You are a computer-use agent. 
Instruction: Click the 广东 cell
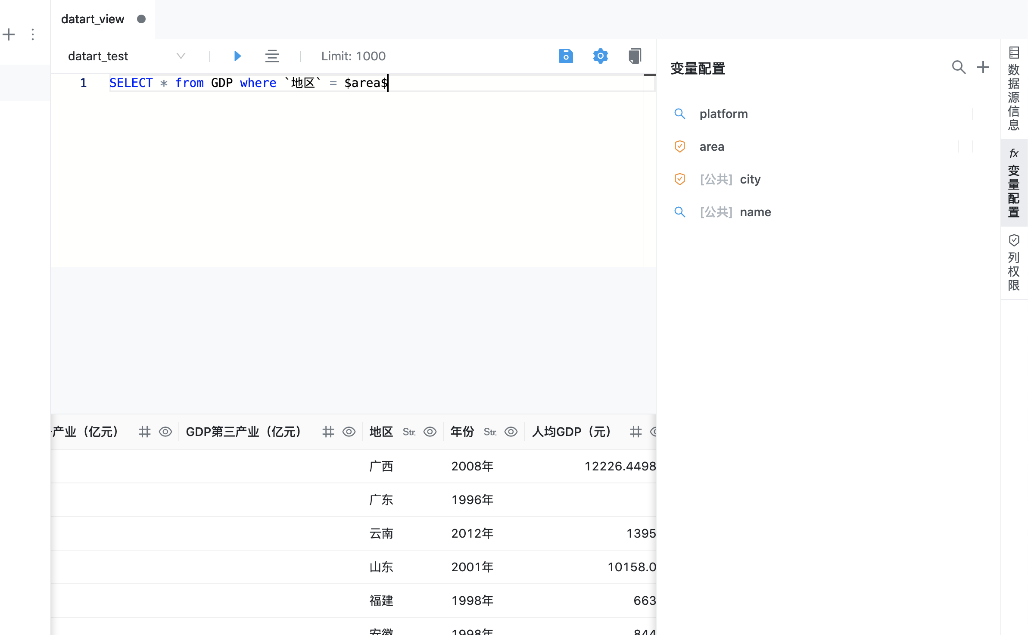(381, 500)
